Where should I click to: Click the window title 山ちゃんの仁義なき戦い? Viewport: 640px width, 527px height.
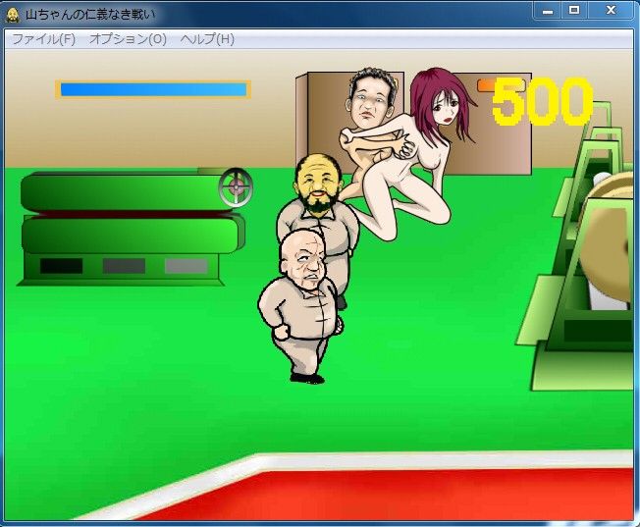(90, 15)
